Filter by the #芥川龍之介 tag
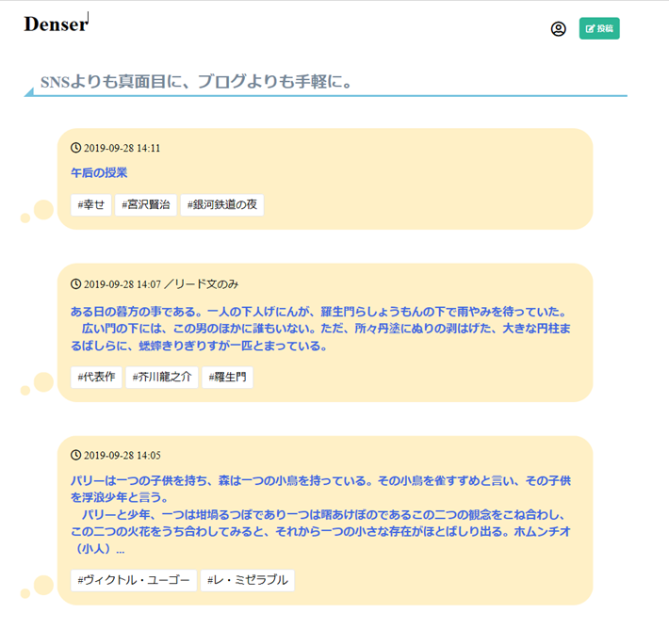Image resolution: width=669 pixels, height=629 pixels. pyautogui.click(x=161, y=378)
